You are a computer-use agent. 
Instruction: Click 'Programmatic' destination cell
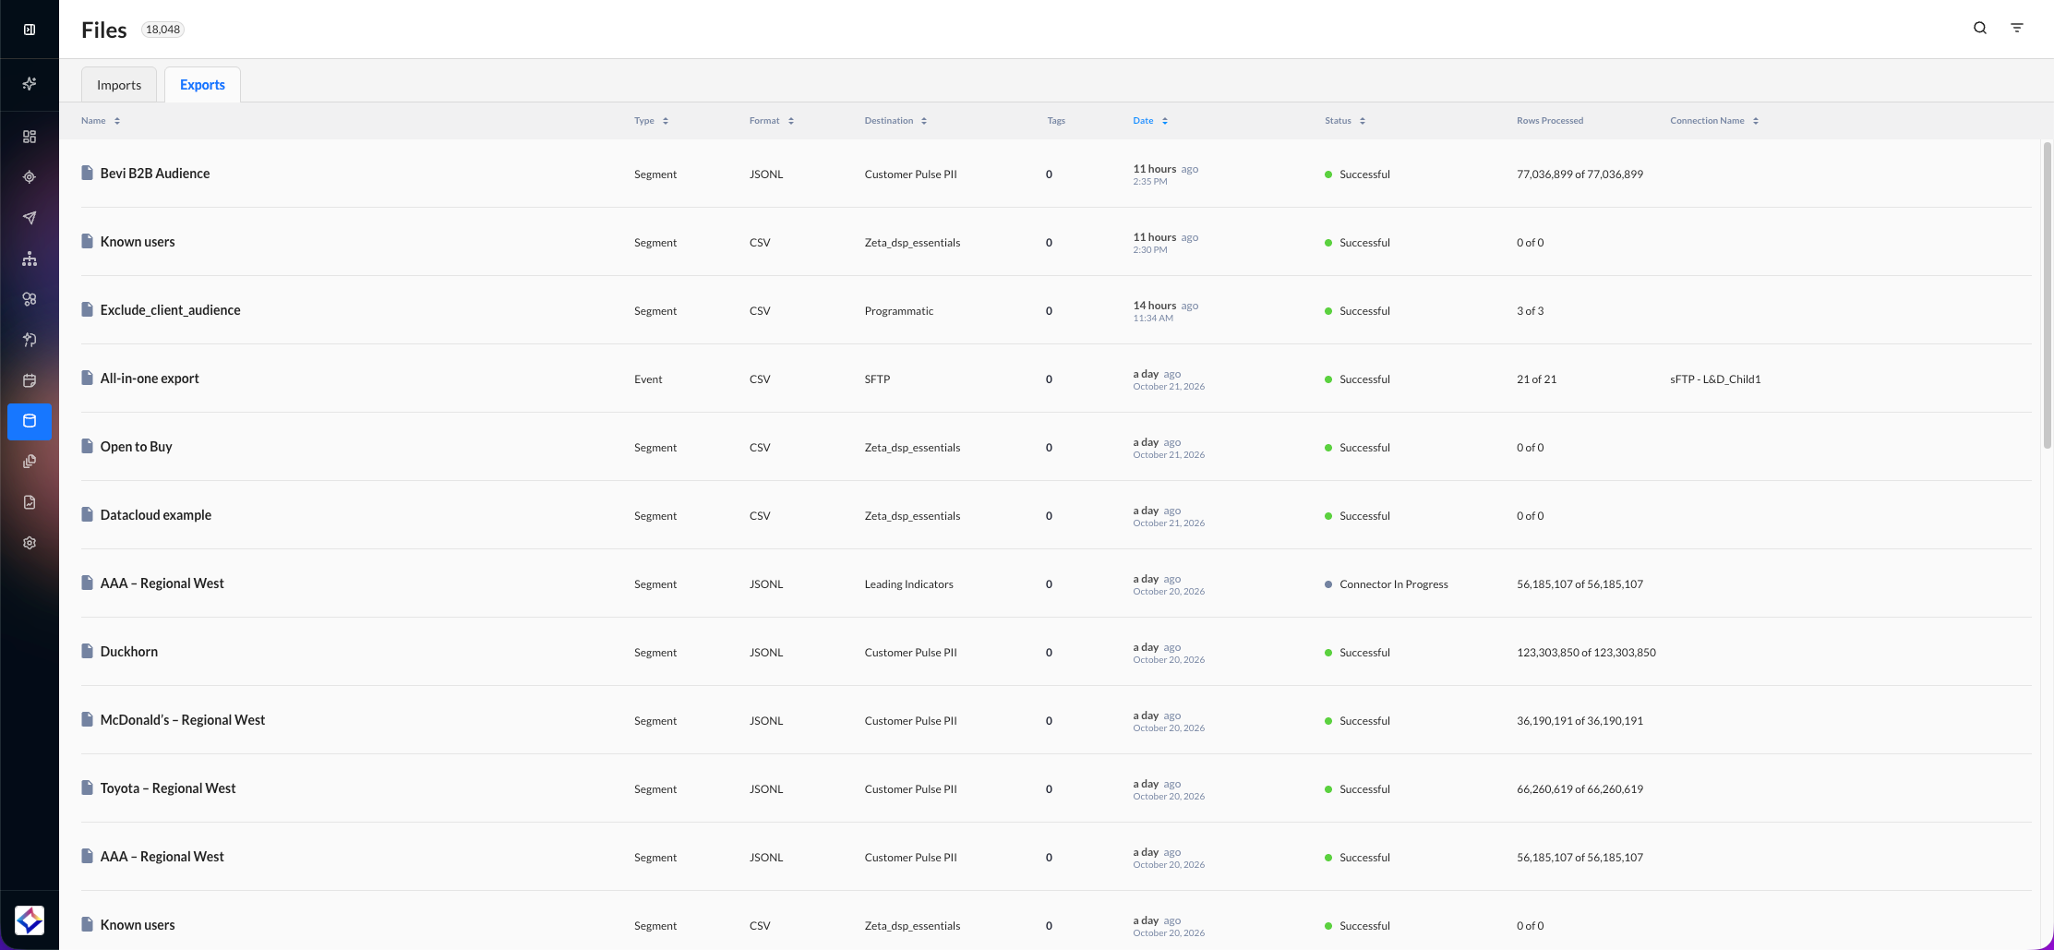pos(898,311)
